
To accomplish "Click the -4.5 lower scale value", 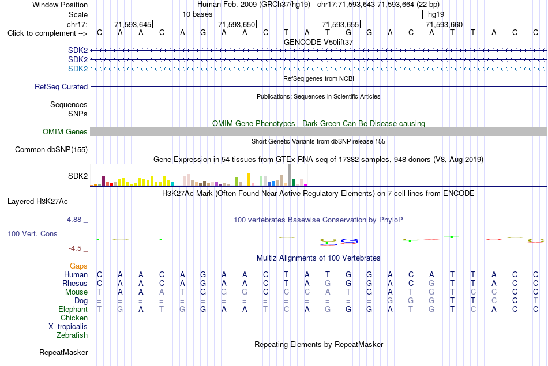I will point(75,248).
